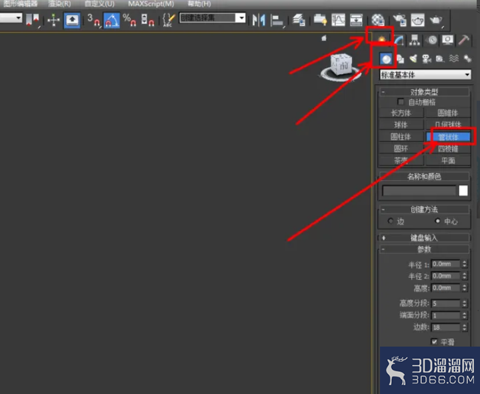Image resolution: width=480 pixels, height=394 pixels.
Task: Click the 长方体 button
Action: [x=401, y=113]
